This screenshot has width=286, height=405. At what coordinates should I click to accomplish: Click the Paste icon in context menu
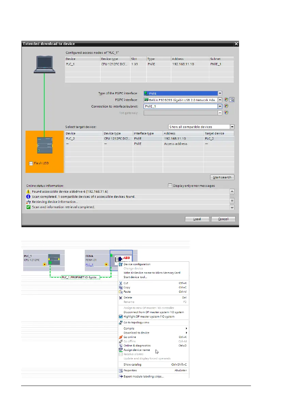pos(121,292)
